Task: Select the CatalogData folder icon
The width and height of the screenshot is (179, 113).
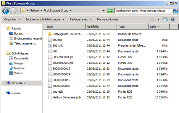Action: [50, 34]
